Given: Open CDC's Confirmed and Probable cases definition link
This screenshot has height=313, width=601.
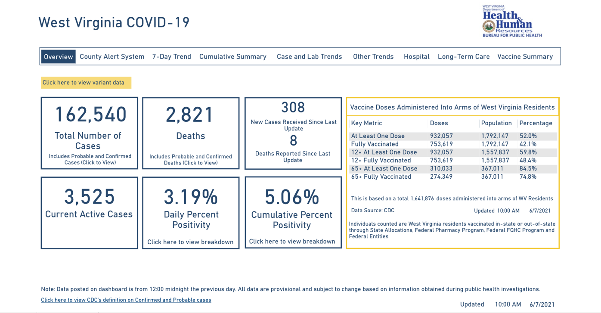Looking at the screenshot, I should coord(126,300).
